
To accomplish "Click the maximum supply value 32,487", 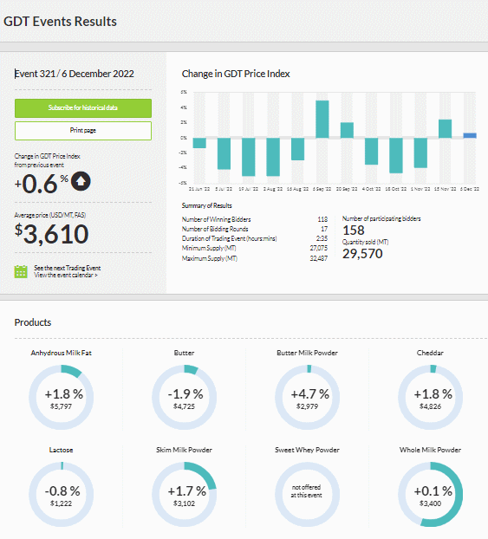I will (319, 258).
